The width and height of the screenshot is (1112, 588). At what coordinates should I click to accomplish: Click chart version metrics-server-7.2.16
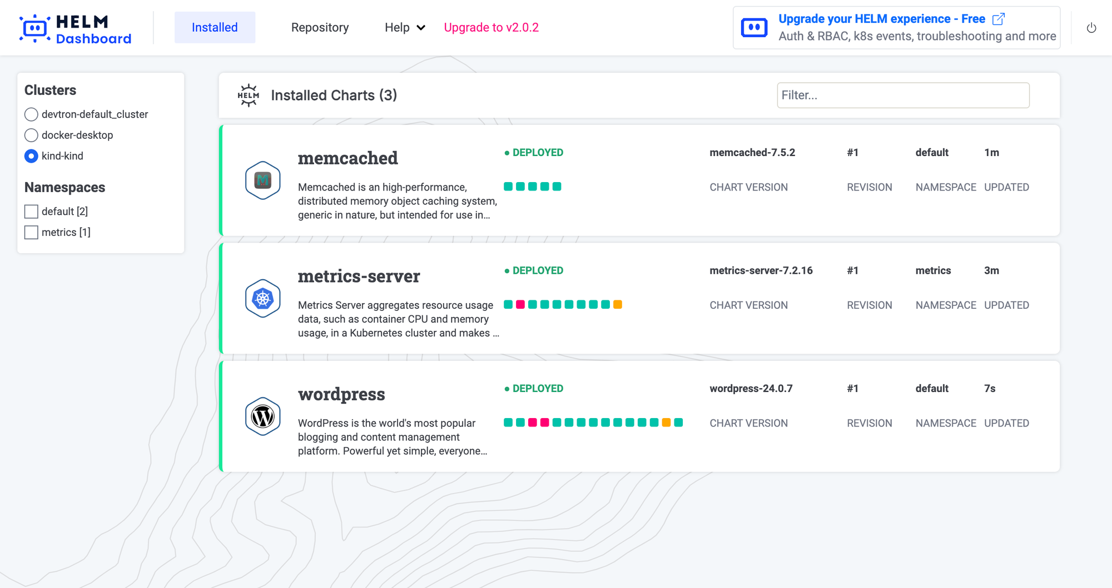point(761,270)
